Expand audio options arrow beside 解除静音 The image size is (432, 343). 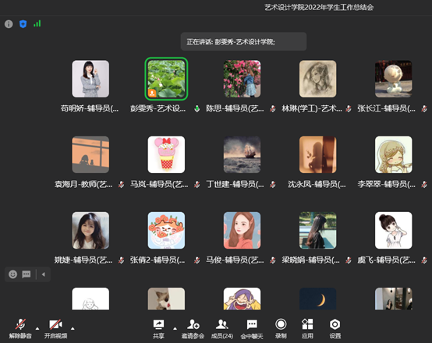coord(37,328)
